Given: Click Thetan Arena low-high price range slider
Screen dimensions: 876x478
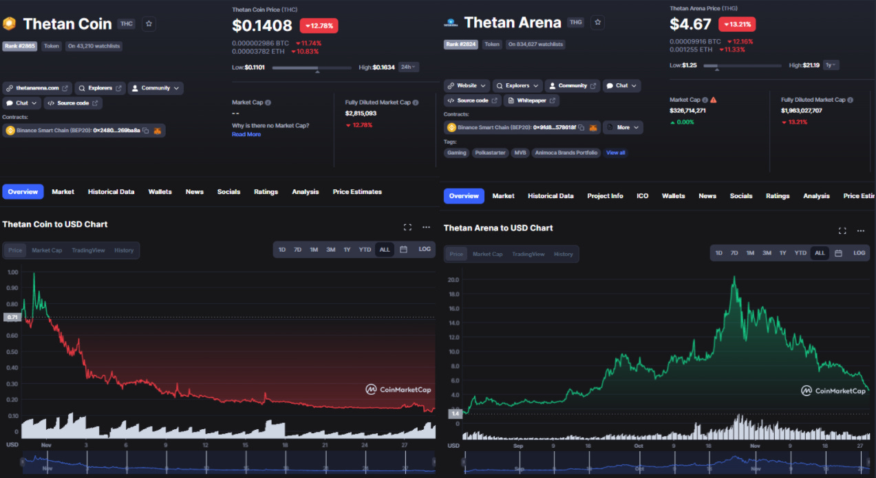Looking at the screenshot, I should [x=743, y=66].
